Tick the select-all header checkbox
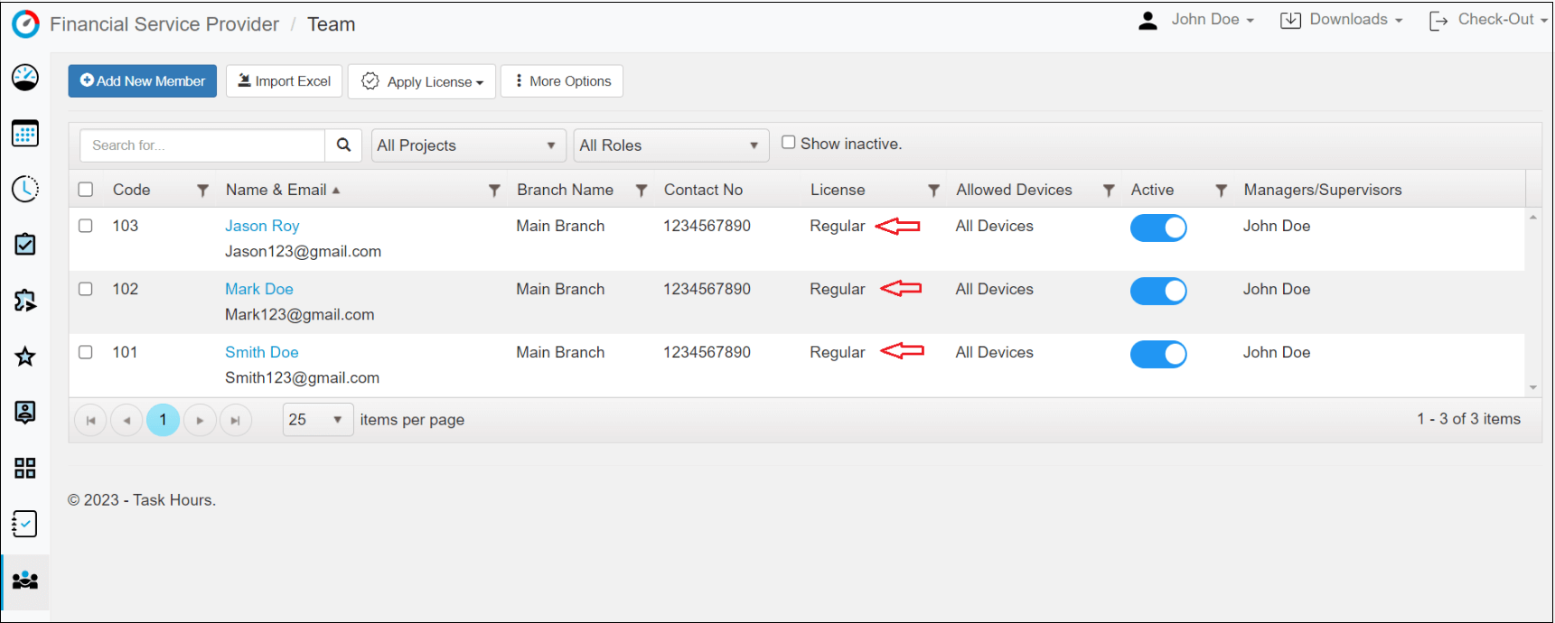The image size is (1555, 623). click(86, 190)
